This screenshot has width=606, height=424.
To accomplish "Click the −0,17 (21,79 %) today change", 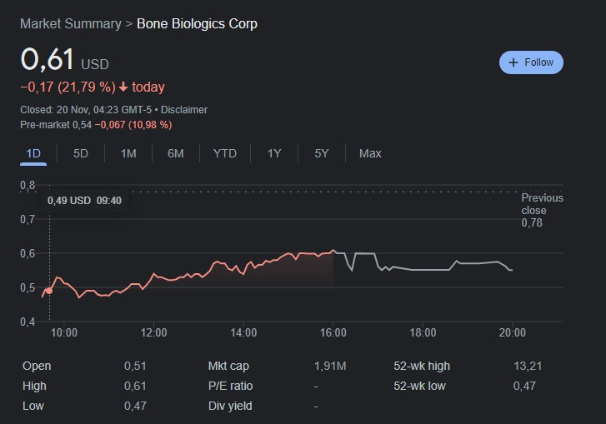I will pyautogui.click(x=93, y=87).
